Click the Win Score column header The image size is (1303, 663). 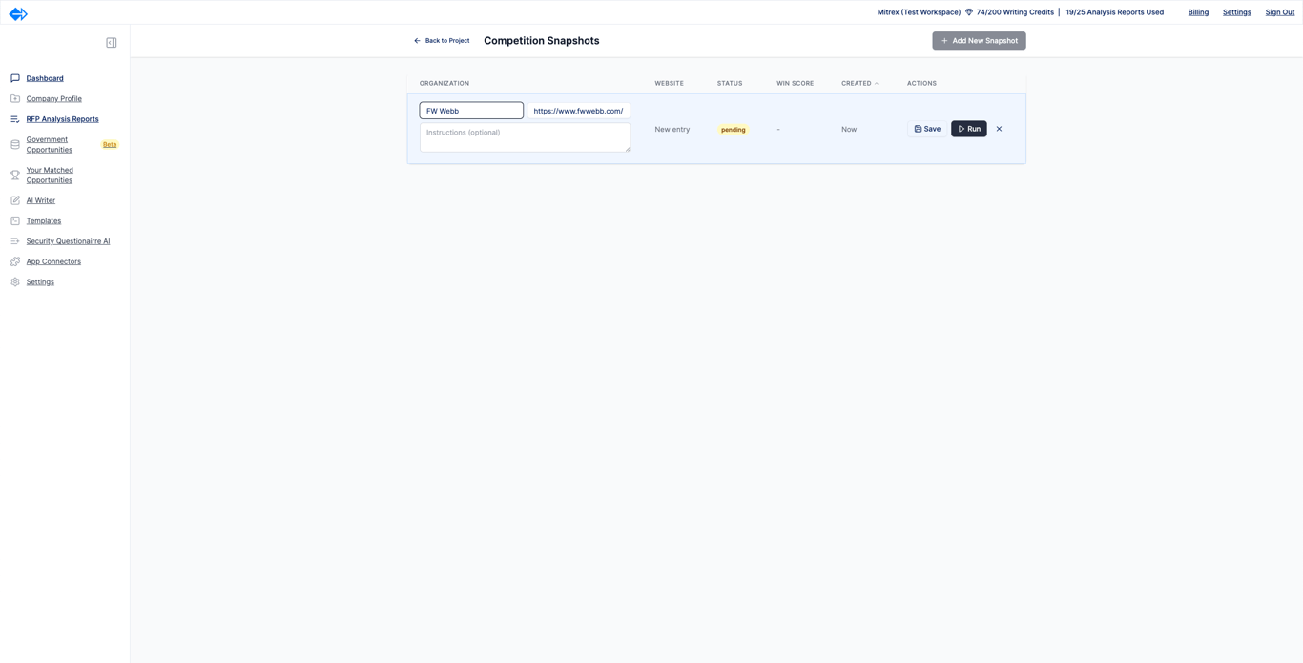pos(795,83)
